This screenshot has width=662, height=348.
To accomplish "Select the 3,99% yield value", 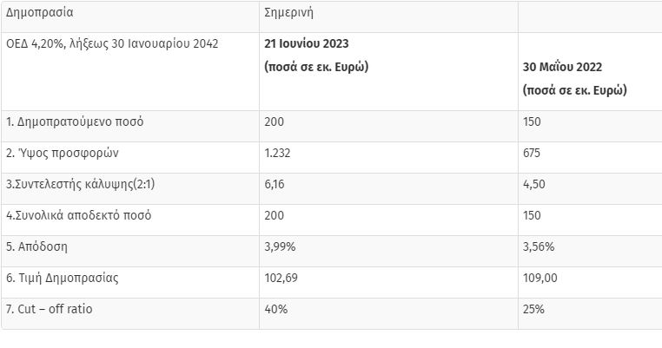I will [x=280, y=246].
